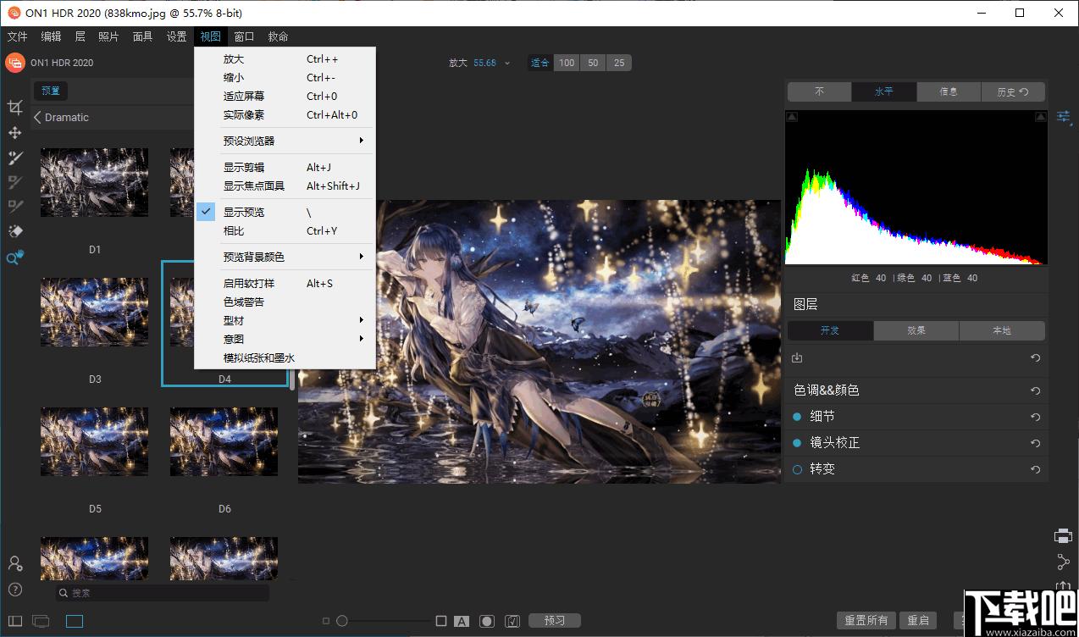Select the eraser/refine tool
Viewport: 1079px width, 637px height.
point(14,231)
